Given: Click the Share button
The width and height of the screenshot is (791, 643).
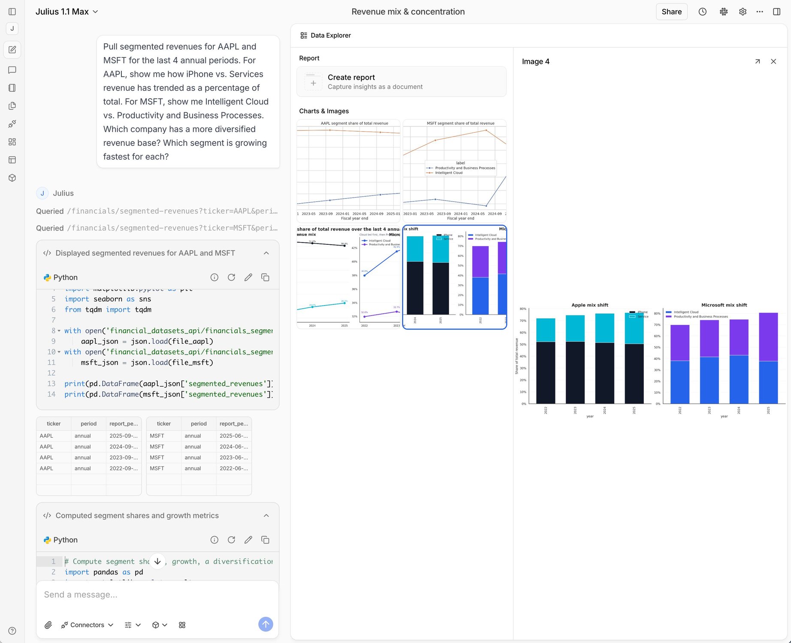Looking at the screenshot, I should [671, 12].
